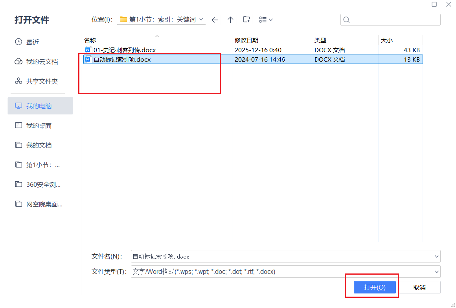
Task: Go up one folder level
Action: click(230, 20)
